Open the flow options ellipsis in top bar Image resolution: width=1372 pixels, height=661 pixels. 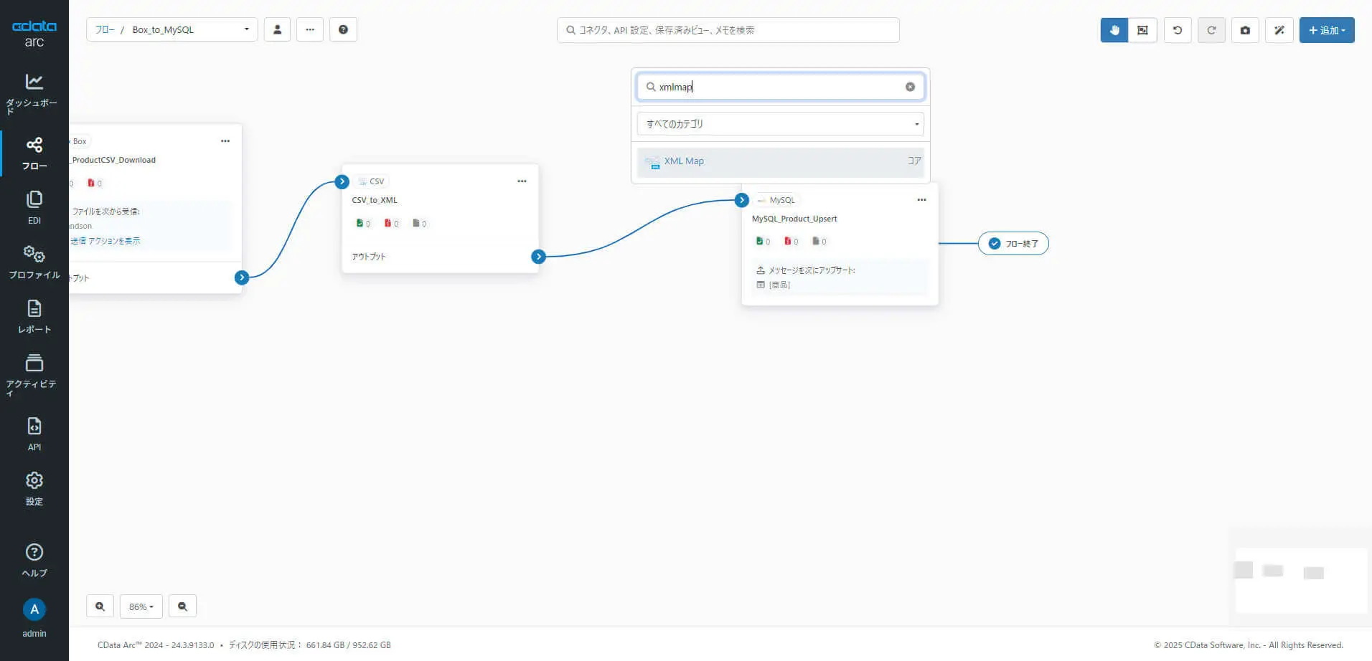[310, 29]
